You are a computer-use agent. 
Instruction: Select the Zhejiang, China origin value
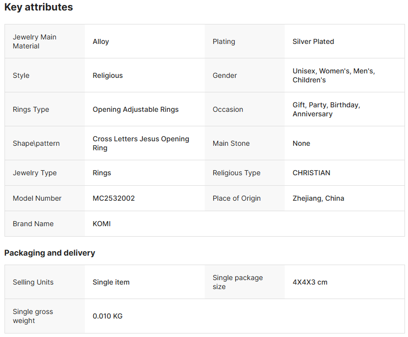point(318,198)
